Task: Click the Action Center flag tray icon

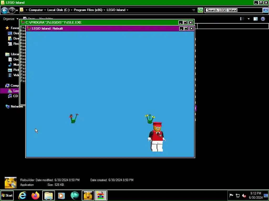Action: point(231,195)
